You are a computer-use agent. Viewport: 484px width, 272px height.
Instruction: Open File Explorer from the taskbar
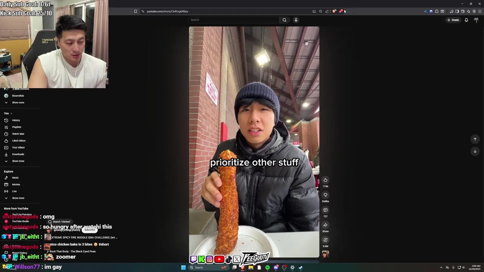coord(251,267)
